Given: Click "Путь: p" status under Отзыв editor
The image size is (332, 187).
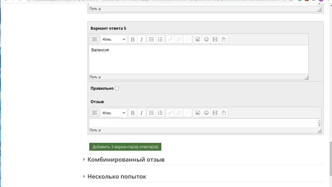Looking at the screenshot, I should pos(95,130).
